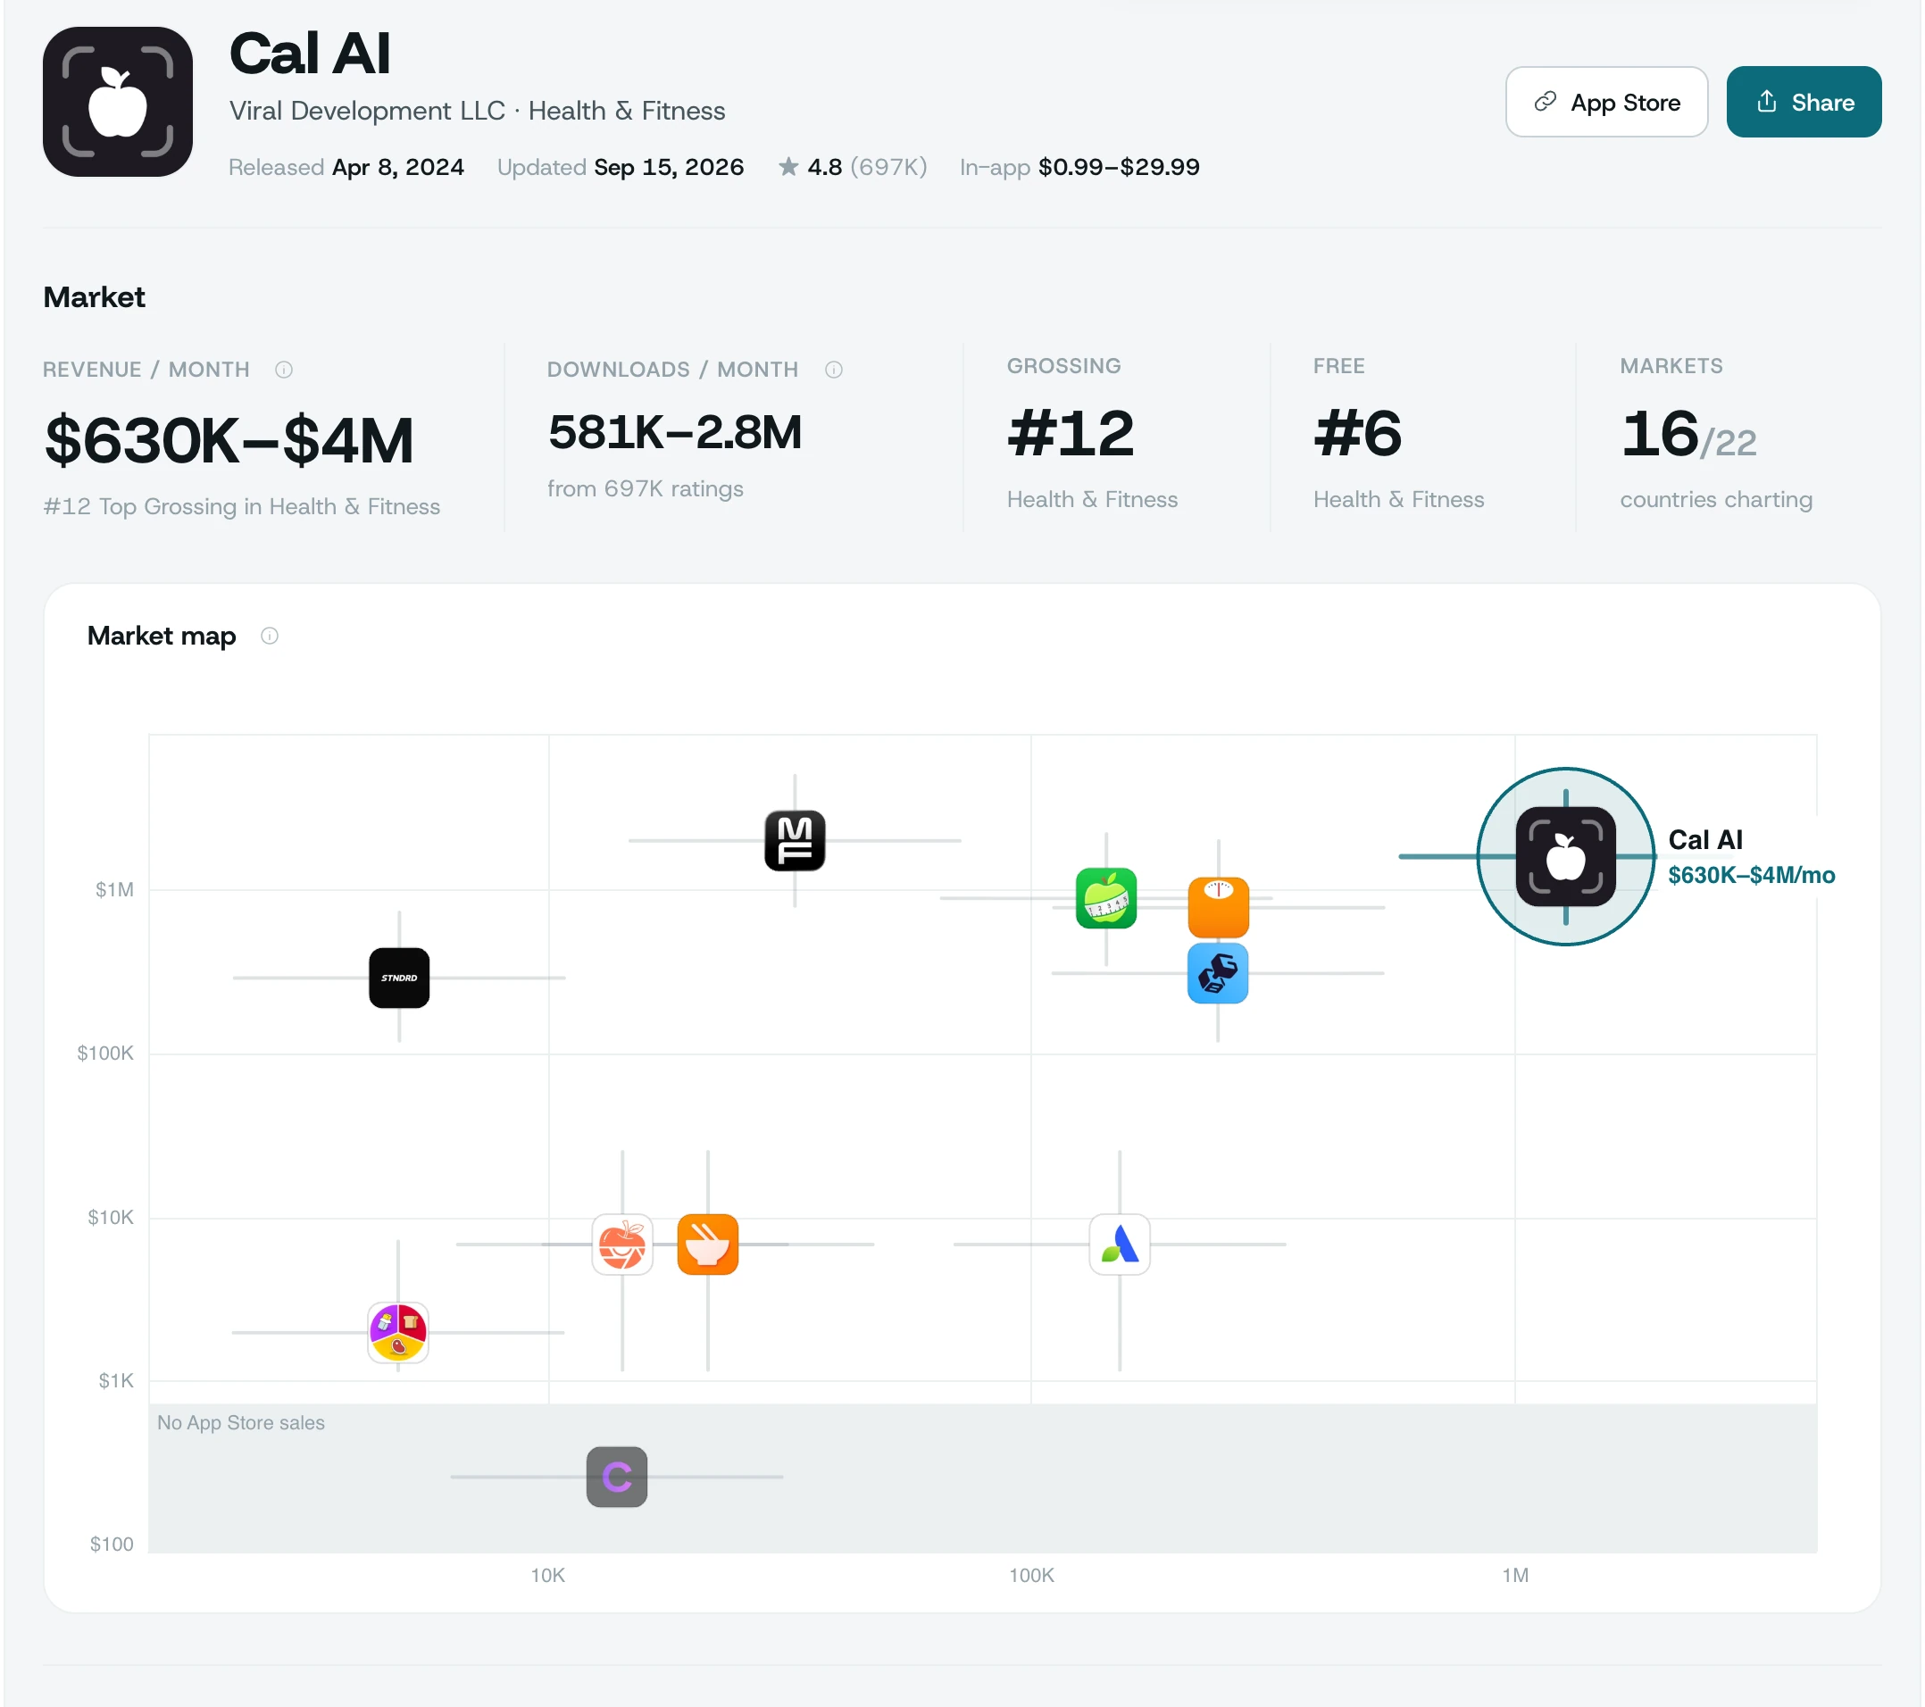Click the Market section heading

point(94,296)
